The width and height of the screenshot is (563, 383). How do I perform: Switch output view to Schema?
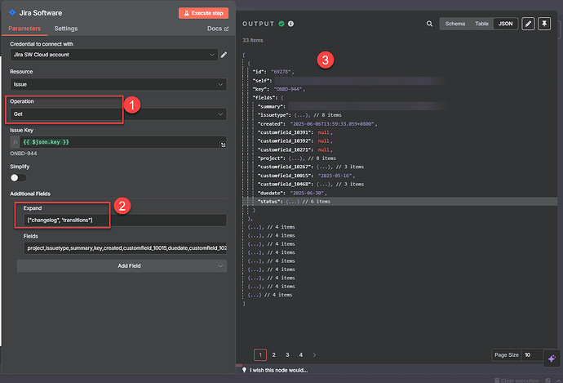click(x=455, y=24)
